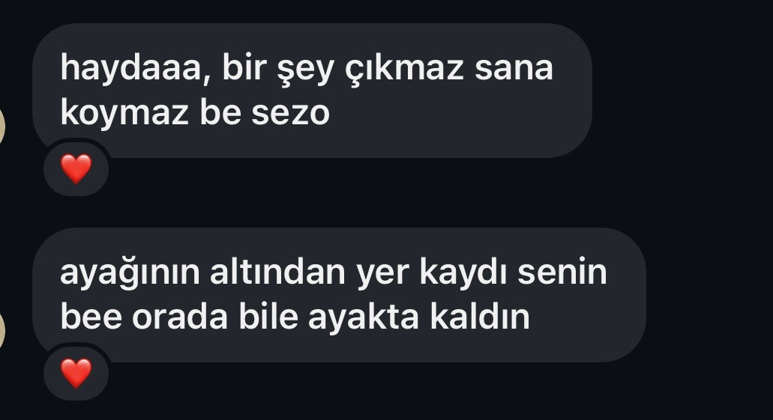Click the word "kaldın" ending the second message
This screenshot has width=773, height=420.
pyautogui.click(x=480, y=317)
